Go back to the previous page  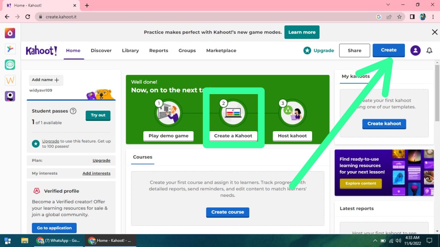coord(7,17)
